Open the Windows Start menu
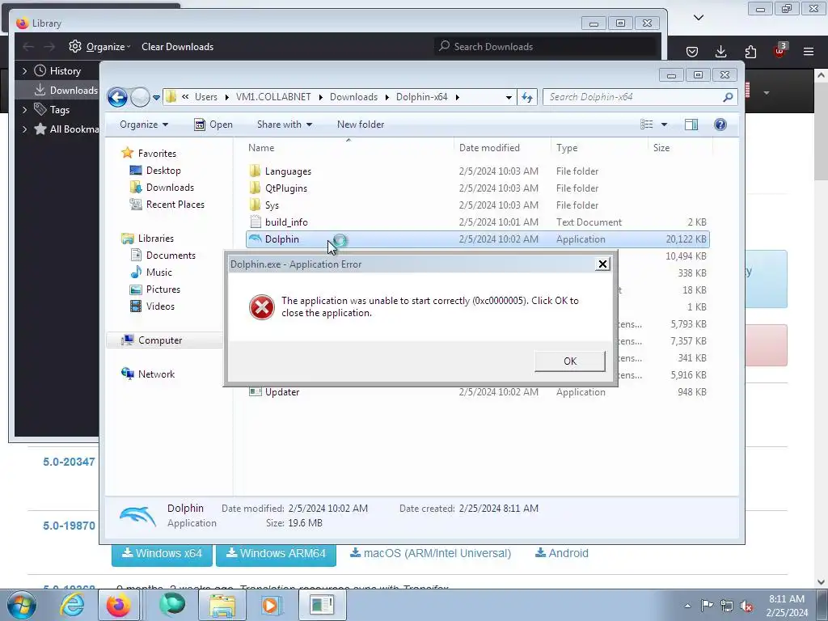The width and height of the screenshot is (828, 621). pyautogui.click(x=22, y=605)
